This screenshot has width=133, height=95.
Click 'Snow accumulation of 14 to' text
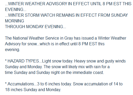[98, 84]
